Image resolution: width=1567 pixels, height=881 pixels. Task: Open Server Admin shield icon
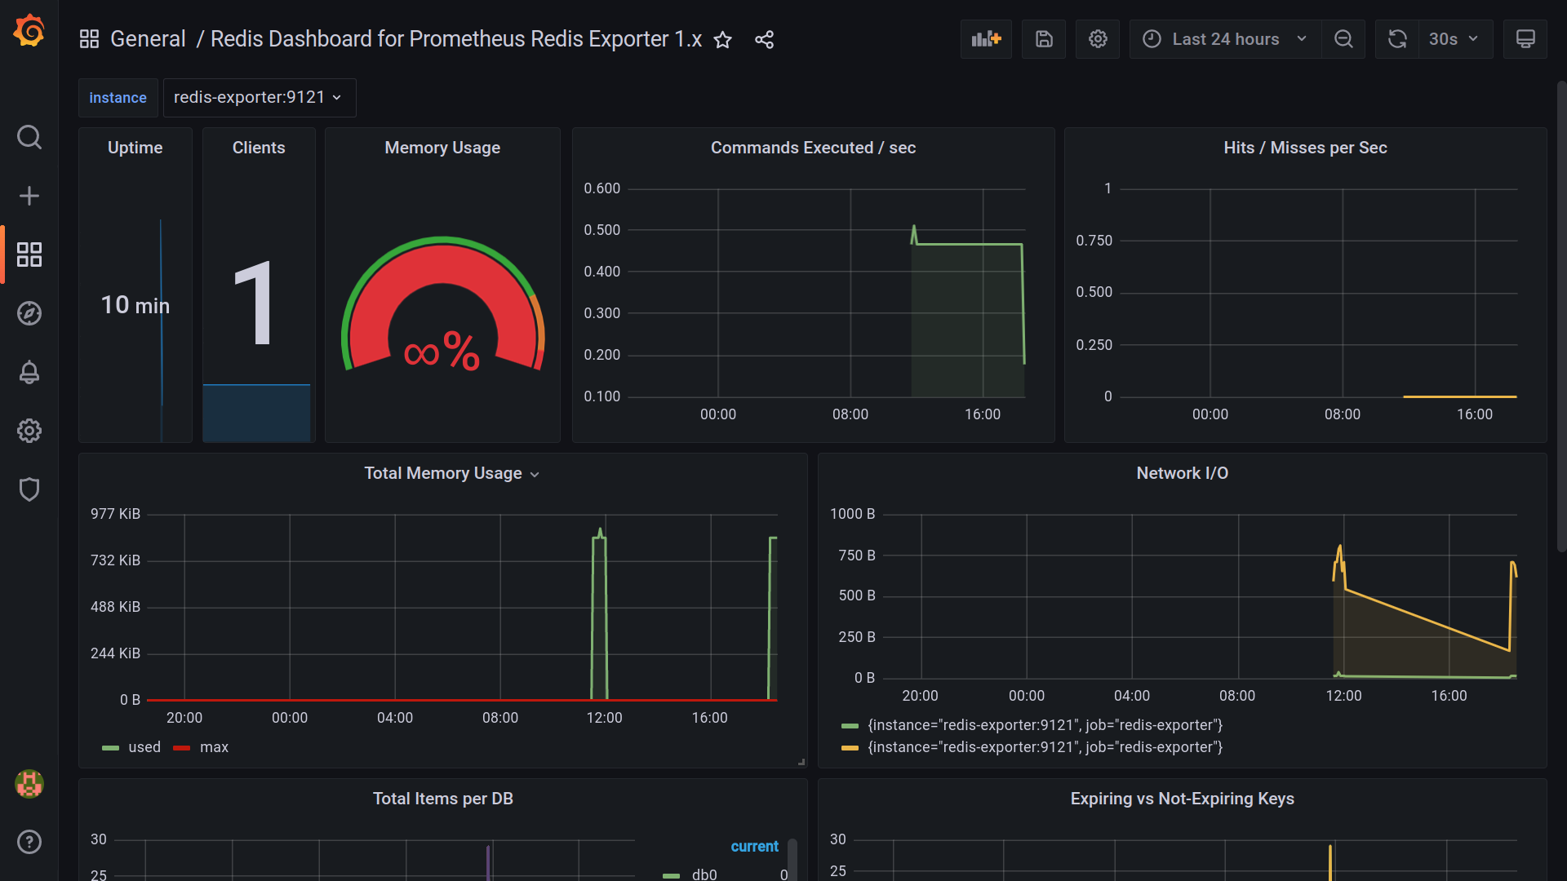(29, 489)
